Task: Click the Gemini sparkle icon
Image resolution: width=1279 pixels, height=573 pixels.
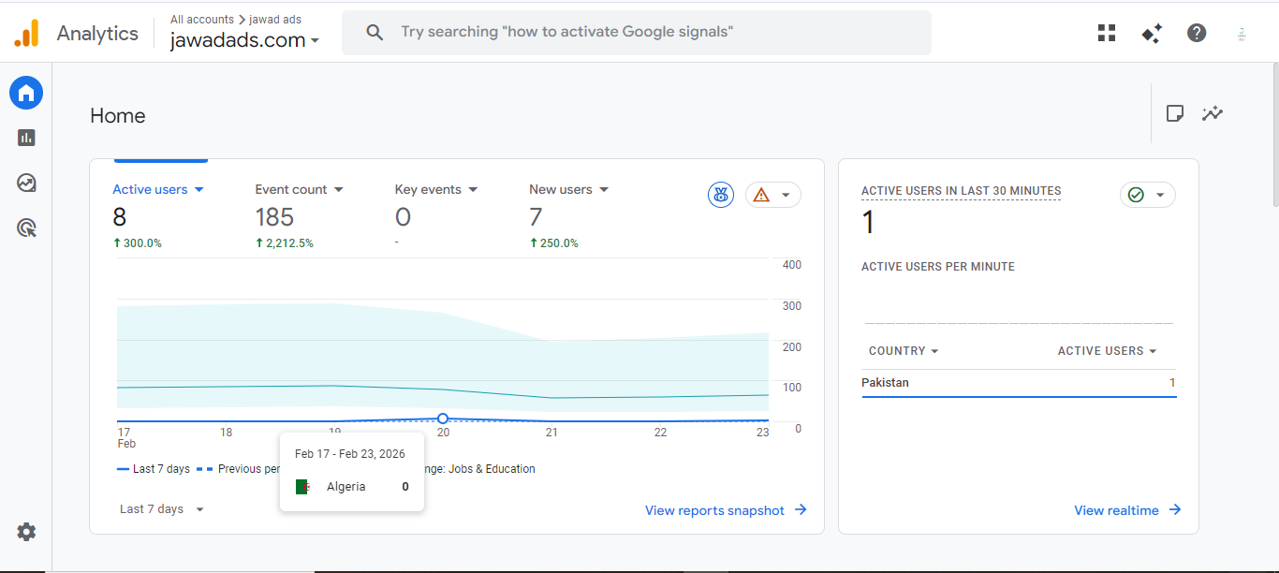Action: tap(1152, 34)
